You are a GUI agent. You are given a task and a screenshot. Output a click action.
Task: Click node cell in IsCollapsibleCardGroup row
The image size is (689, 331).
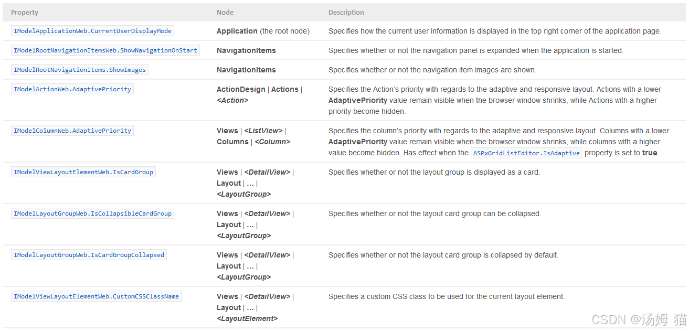tap(255, 225)
